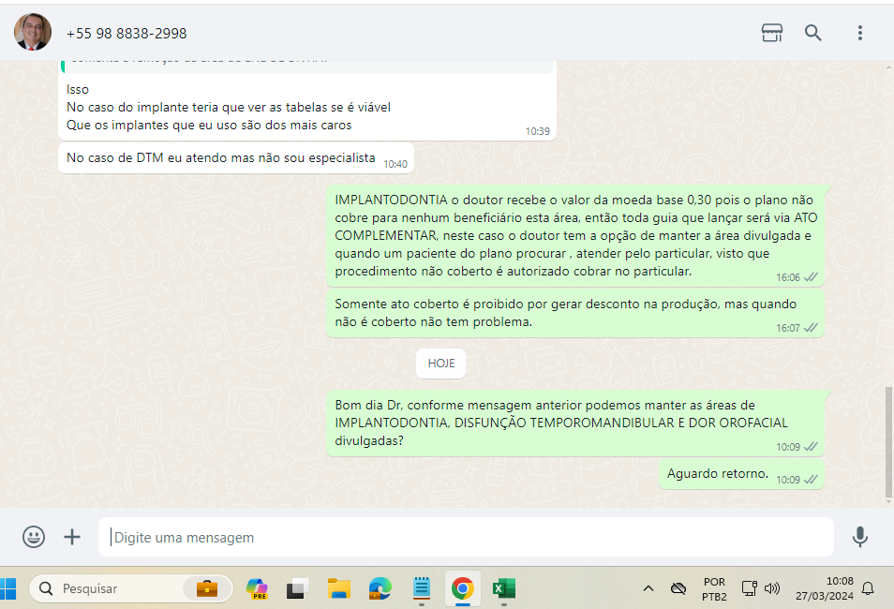The image size is (894, 609).
Task: Open File Explorer from the taskbar
Action: [x=338, y=588]
